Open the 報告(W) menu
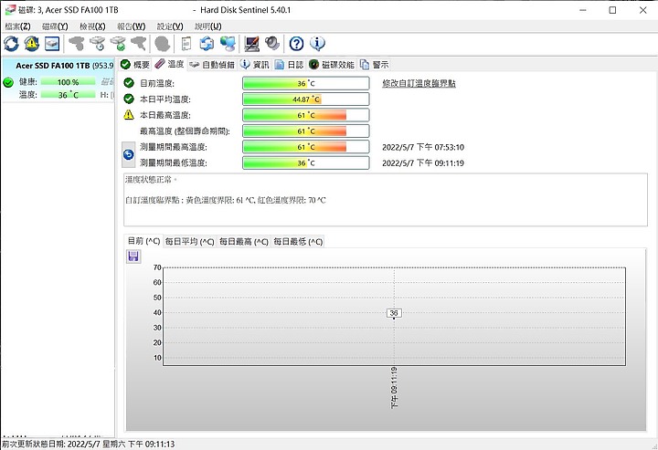Viewport: 658px width, 450px height. [x=132, y=26]
